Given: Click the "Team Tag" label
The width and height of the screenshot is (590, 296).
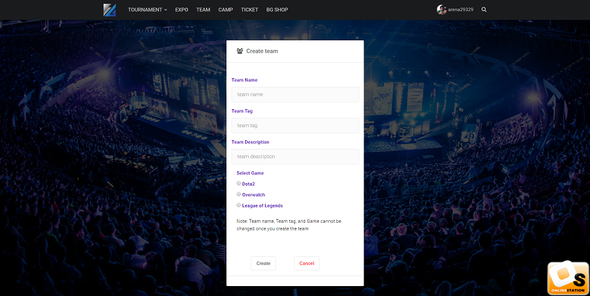Looking at the screenshot, I should coord(242,111).
